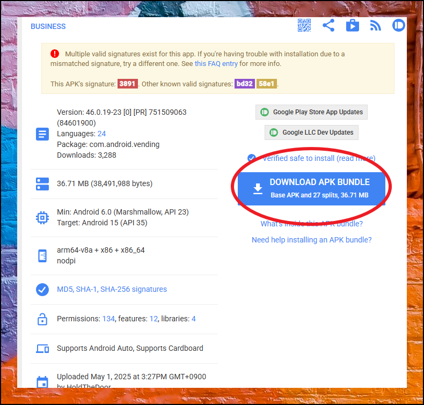Click Min: Android 6.0 (Marshmallow, API 23)
This screenshot has width=424, height=405.
123,212
